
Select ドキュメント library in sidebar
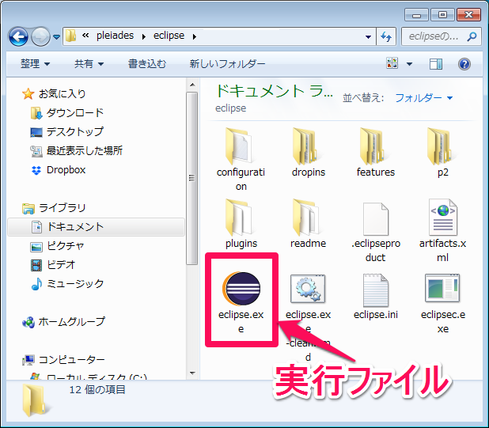[x=97, y=226]
